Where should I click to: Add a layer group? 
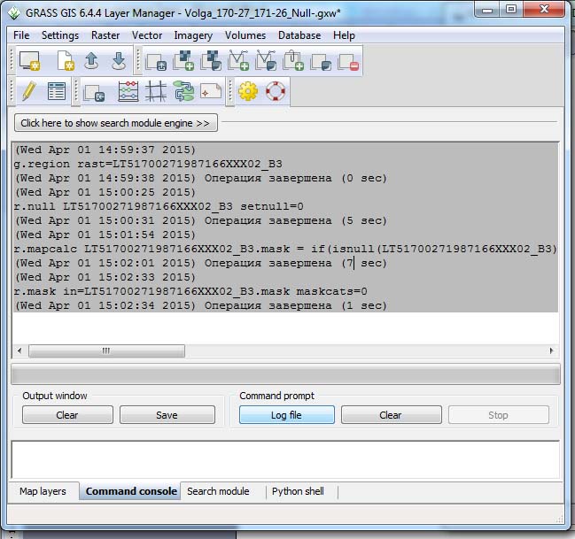point(293,60)
